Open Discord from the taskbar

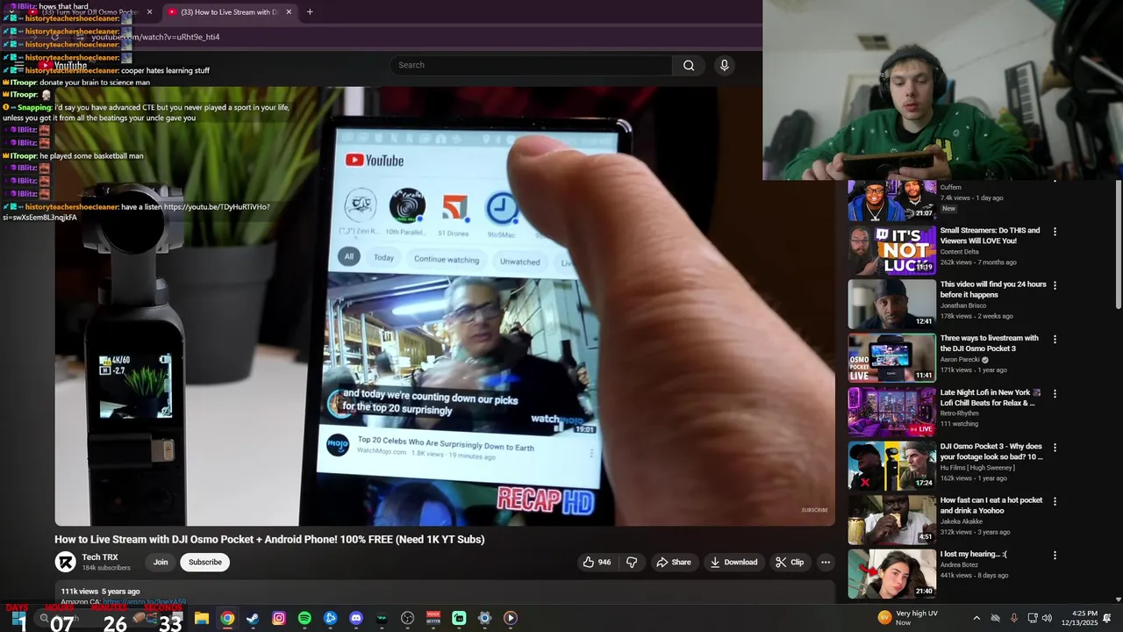click(x=356, y=618)
